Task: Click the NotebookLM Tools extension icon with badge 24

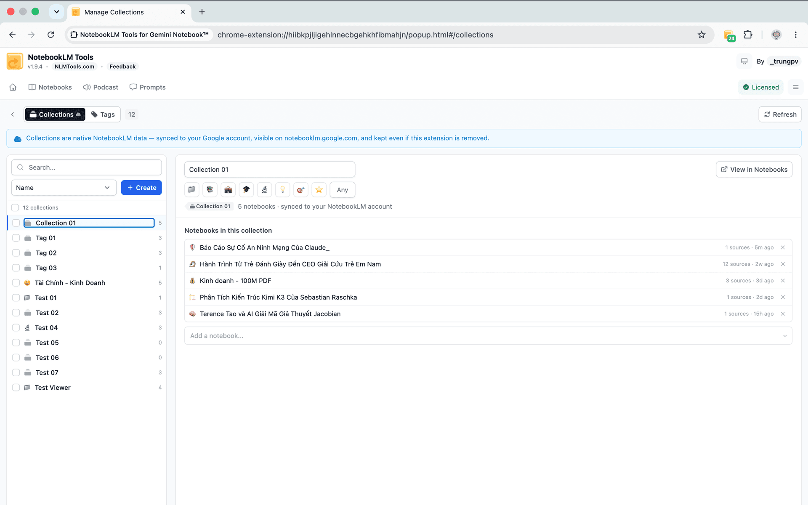Action: (x=729, y=35)
